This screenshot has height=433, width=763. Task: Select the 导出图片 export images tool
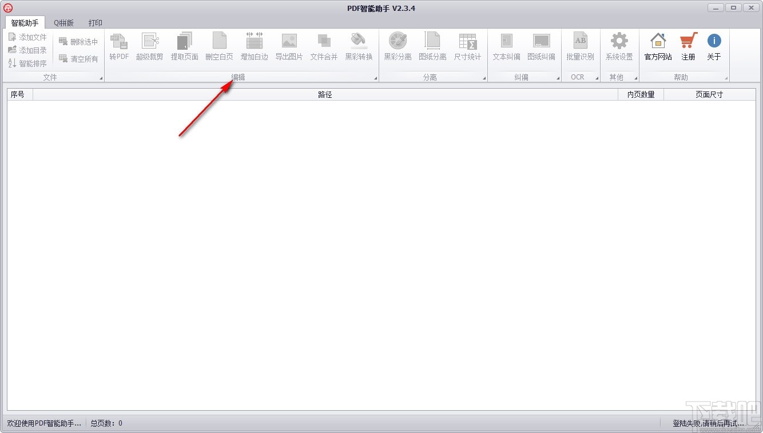pos(289,47)
